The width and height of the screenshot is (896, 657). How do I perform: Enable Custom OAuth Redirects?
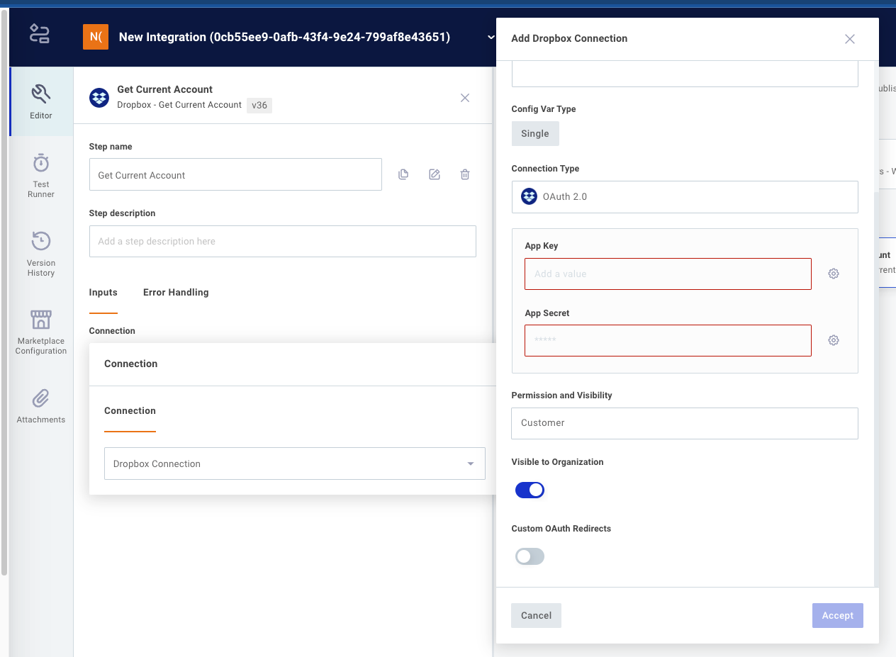530,556
